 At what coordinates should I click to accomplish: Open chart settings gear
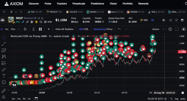[x=170, y=29]
